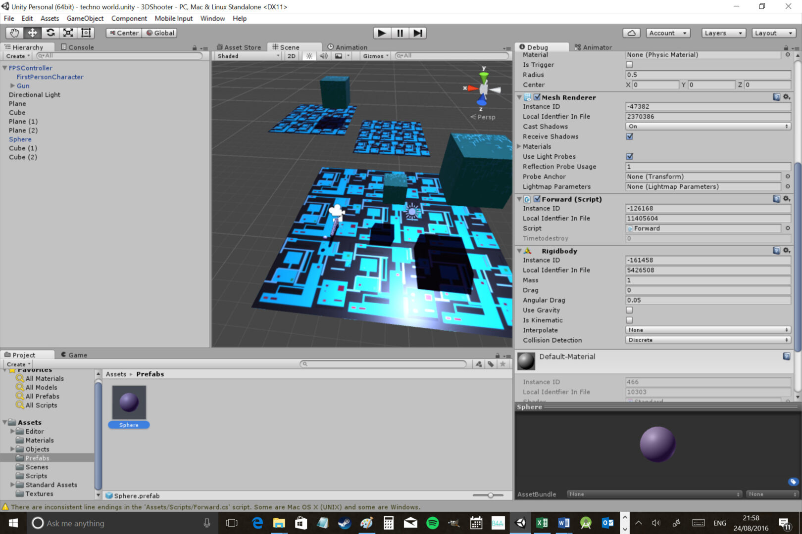The image size is (802, 534).
Task: Toggle scene lighting with the sun icon
Action: point(308,56)
